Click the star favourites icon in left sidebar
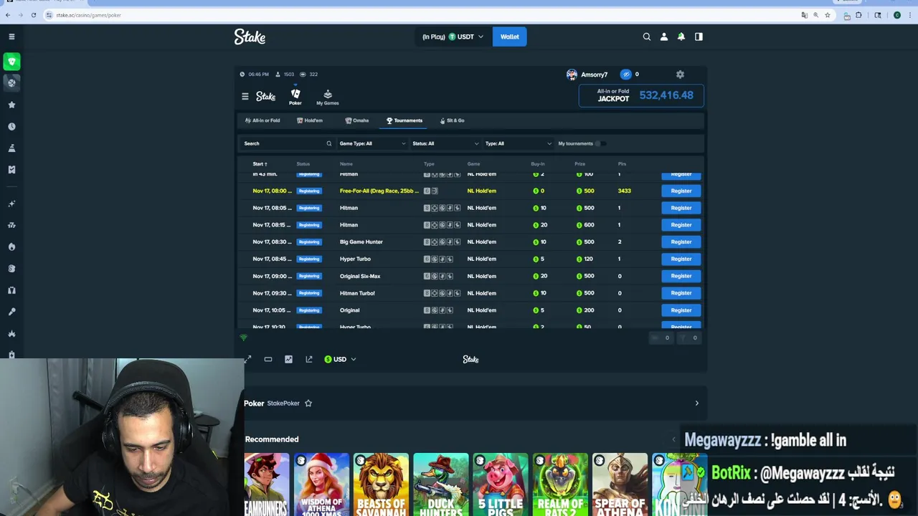The width and height of the screenshot is (918, 516). 11,105
